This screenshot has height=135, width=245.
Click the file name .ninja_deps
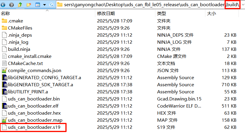pyautogui.click(x=20, y=35)
